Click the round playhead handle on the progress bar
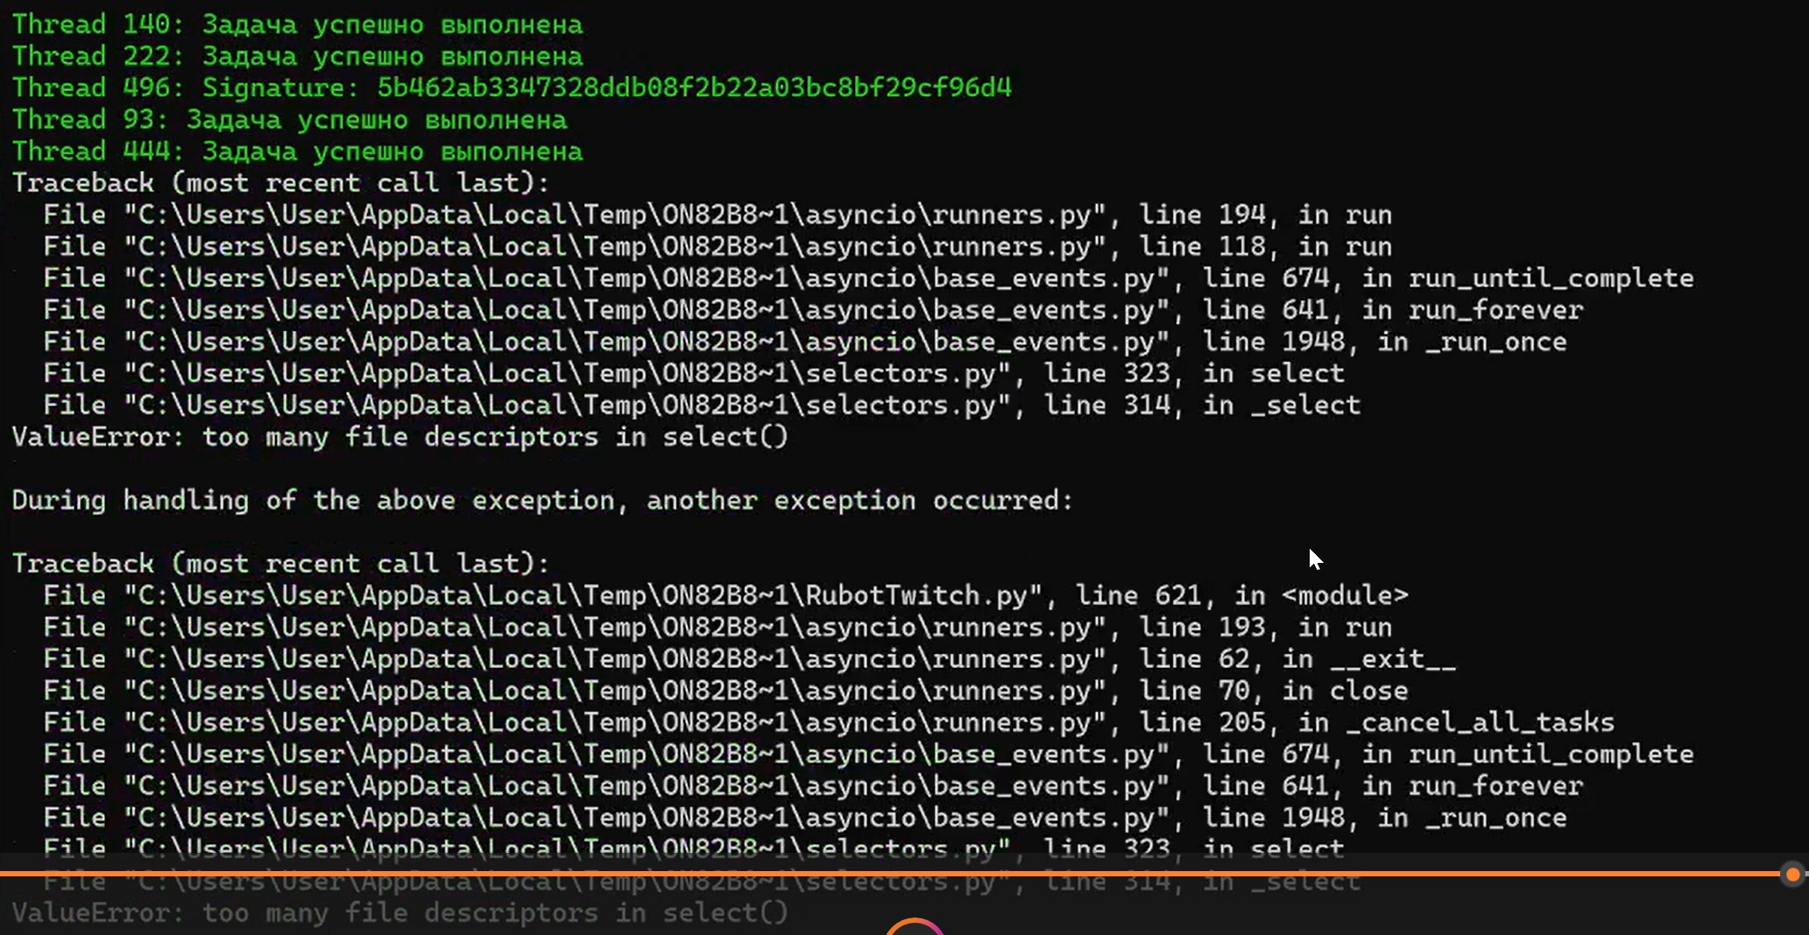The height and width of the screenshot is (935, 1809). [x=1792, y=874]
